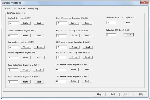This screenshot has height=100, width=150.
Task: Focus the Rate Selection Register A field
Action: pos(13,70)
